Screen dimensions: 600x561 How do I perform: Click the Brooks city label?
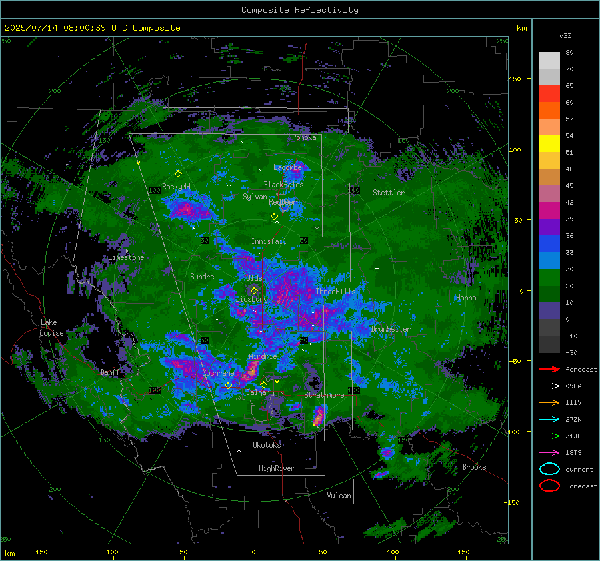tap(474, 467)
